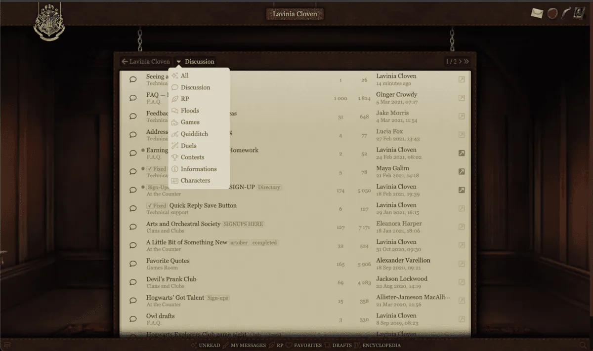Open the Arts and Orchestral Society thread
The height and width of the screenshot is (351, 593).
[x=183, y=224]
